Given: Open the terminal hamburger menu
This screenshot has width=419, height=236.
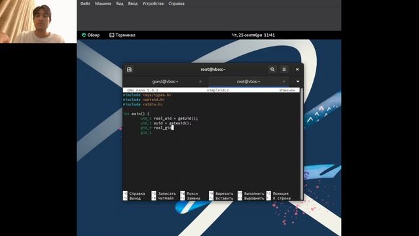Looking at the screenshot, I should [284, 69].
